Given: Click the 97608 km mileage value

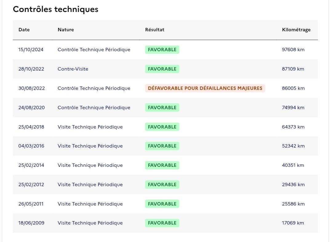Looking at the screenshot, I should [293, 50].
